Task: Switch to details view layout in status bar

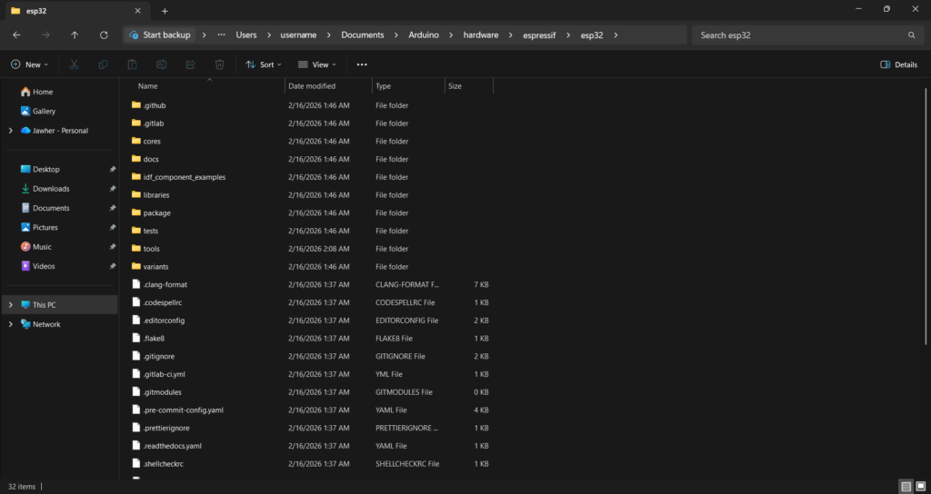Action: pyautogui.click(x=906, y=486)
